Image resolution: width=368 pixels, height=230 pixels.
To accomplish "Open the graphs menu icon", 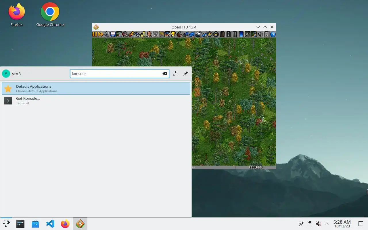I will (x=167, y=34).
